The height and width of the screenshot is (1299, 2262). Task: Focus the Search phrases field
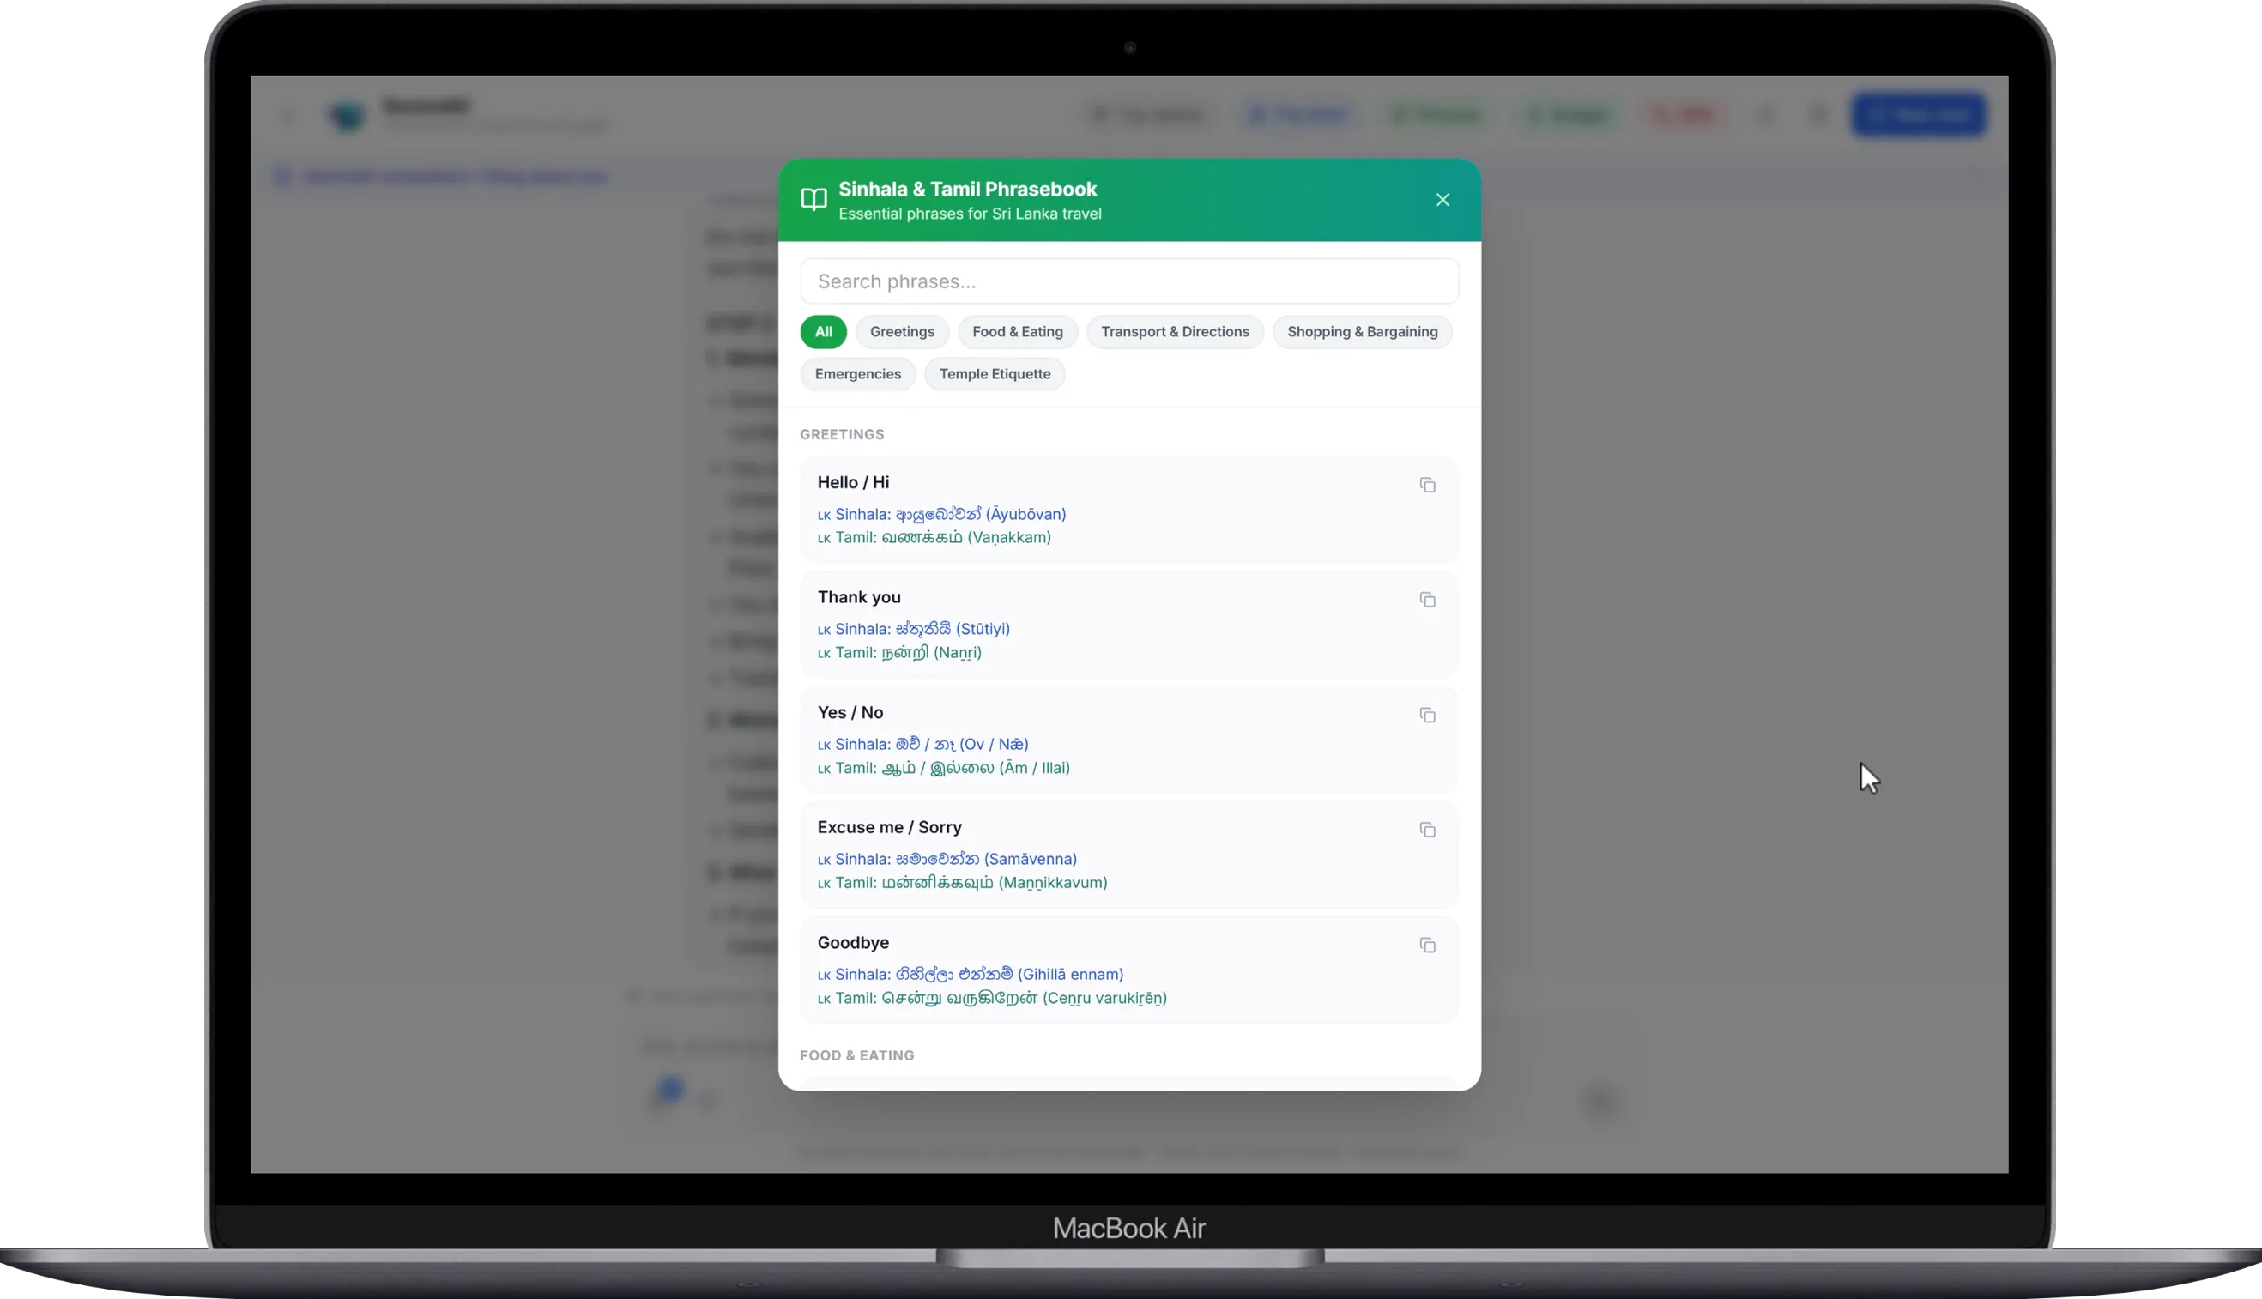[x=1128, y=282]
